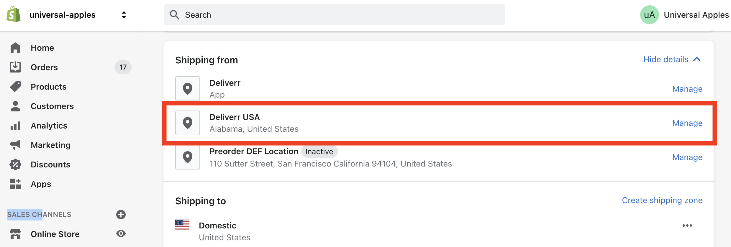Open the universal-apples store switcher

coord(124,15)
